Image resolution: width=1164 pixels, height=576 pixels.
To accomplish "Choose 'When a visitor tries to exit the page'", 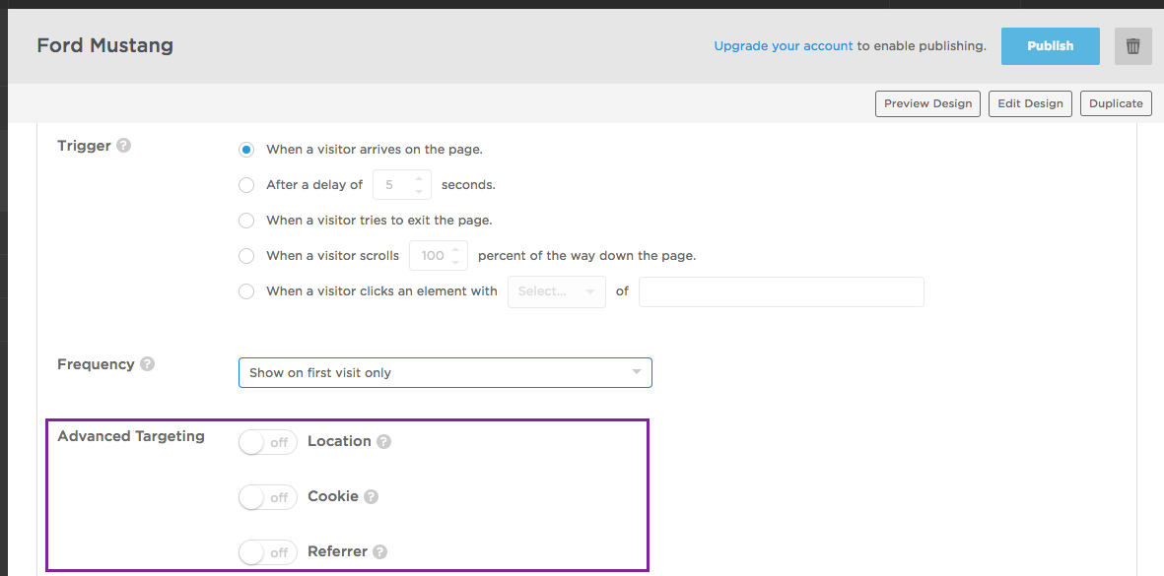I will 246,221.
